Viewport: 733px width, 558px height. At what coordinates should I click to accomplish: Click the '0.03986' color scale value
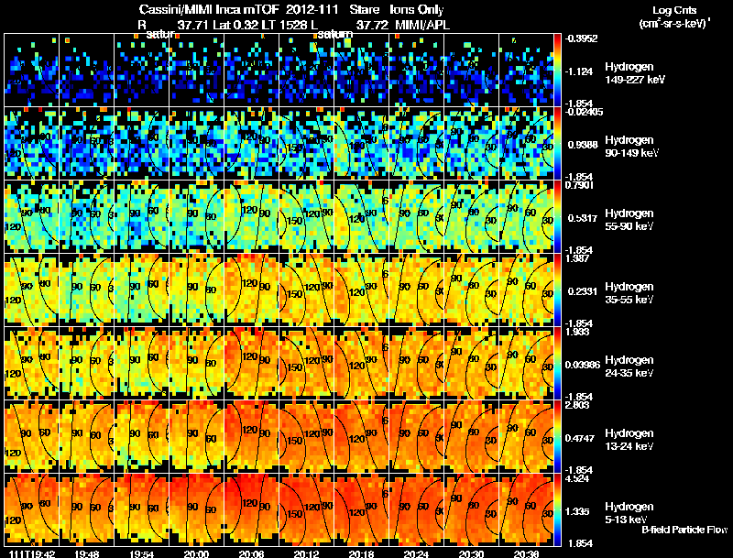[583, 365]
